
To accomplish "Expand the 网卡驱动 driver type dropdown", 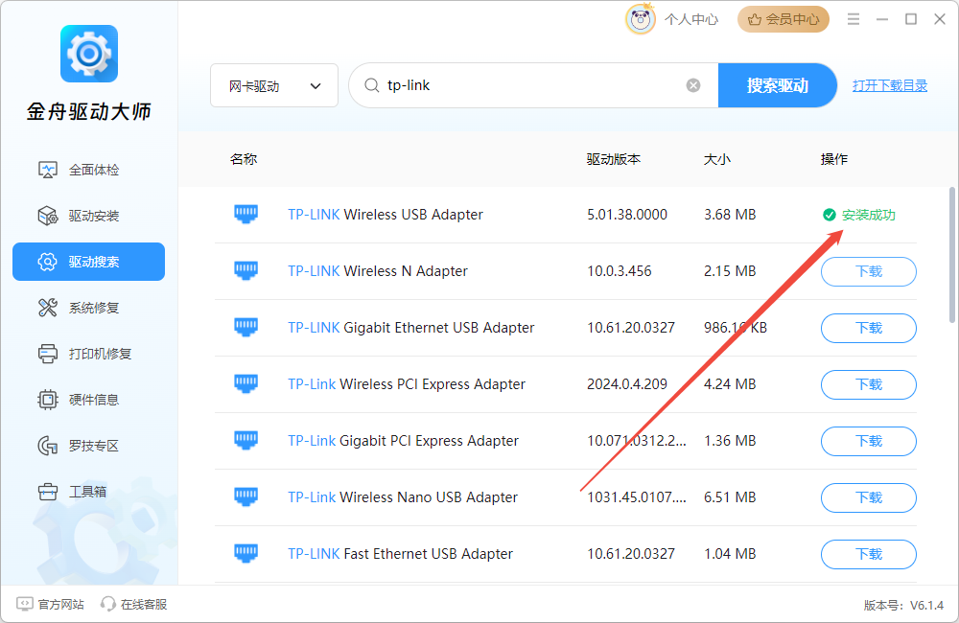I will click(x=274, y=85).
